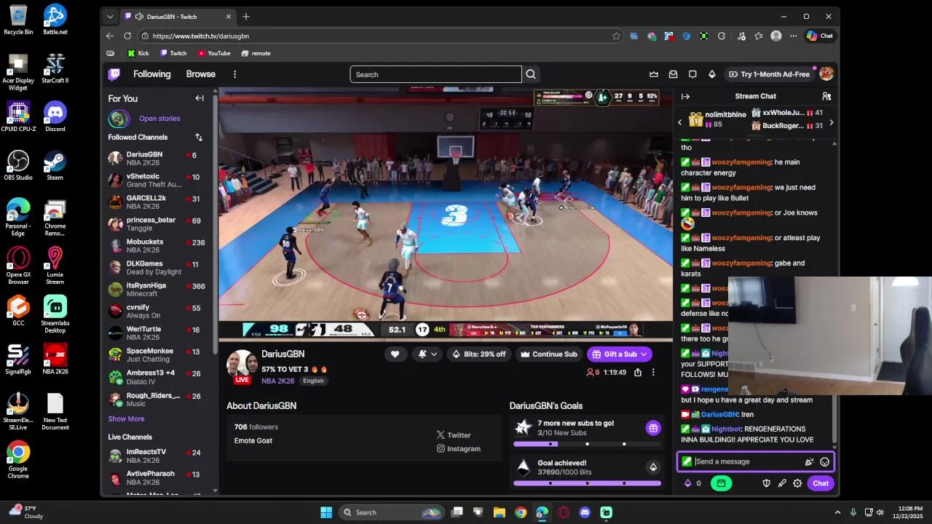Image resolution: width=932 pixels, height=524 pixels.
Task: Open notification bell dropdown for DariusGBN
Action: (427, 354)
